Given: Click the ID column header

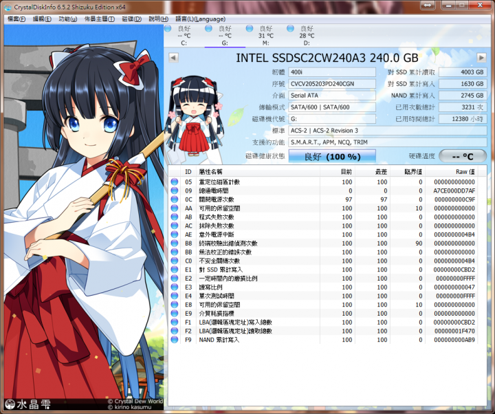Looking at the screenshot, I should click(188, 172).
